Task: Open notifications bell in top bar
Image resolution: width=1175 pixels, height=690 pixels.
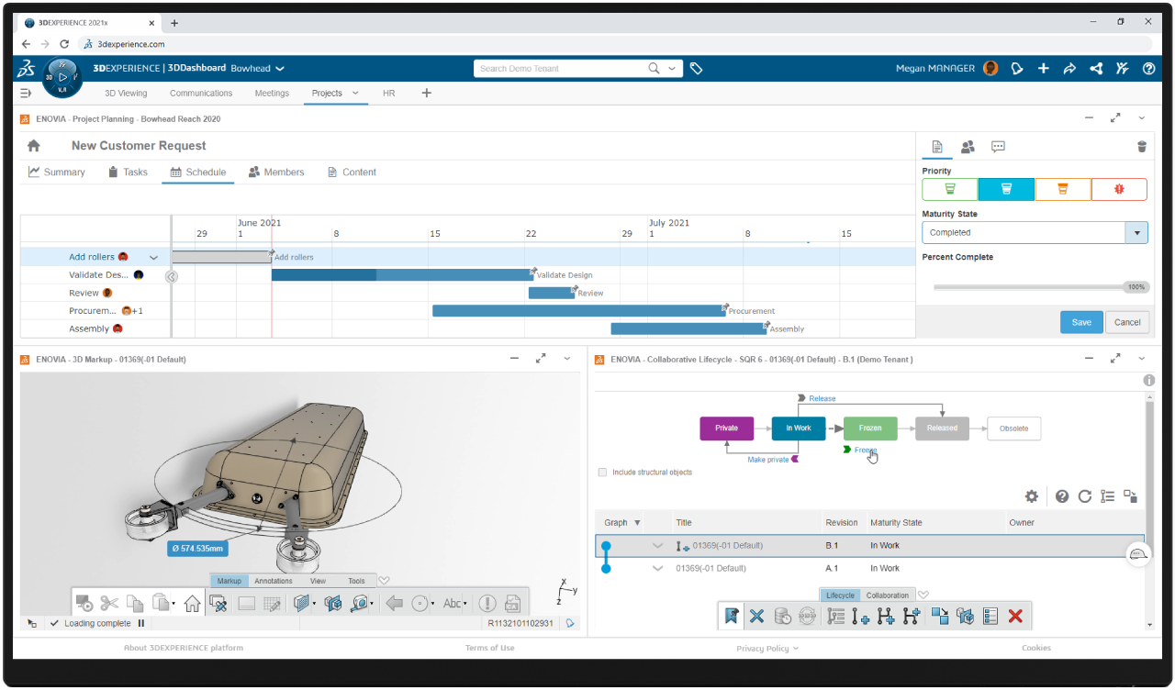Action: coord(1016,68)
